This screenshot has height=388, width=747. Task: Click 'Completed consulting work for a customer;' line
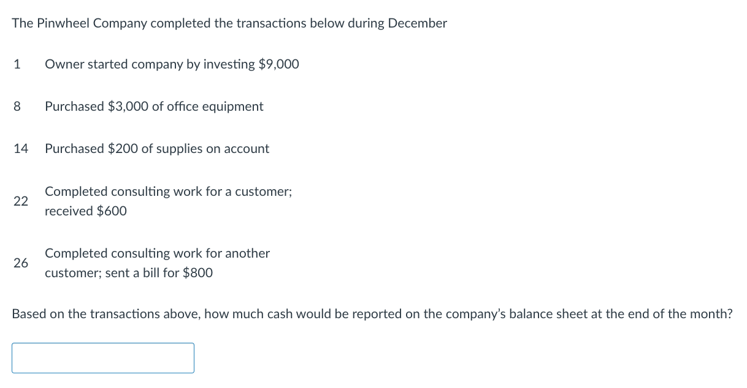(x=168, y=192)
